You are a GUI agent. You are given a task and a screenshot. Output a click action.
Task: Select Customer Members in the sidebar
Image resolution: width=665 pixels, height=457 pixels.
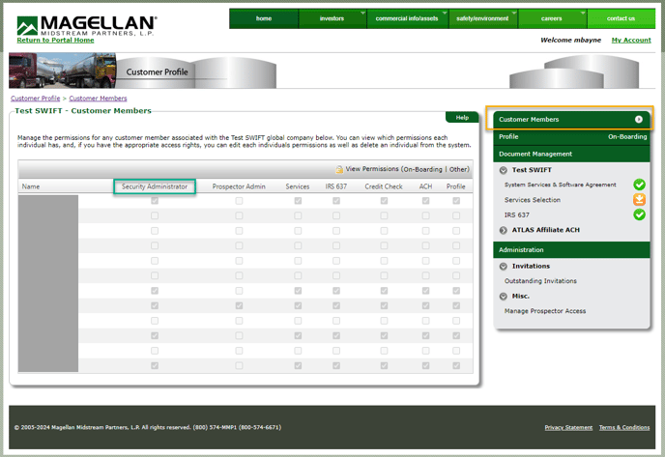(x=571, y=120)
